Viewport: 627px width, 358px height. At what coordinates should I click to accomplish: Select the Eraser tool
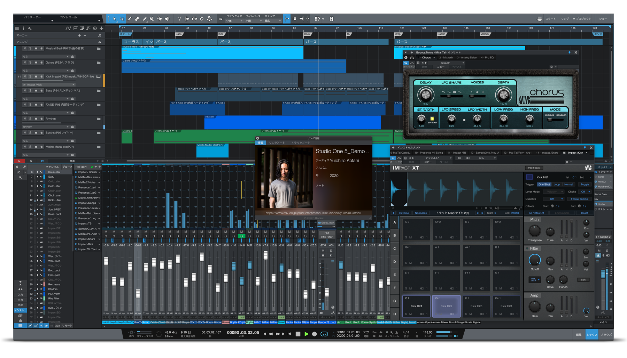[x=137, y=19]
